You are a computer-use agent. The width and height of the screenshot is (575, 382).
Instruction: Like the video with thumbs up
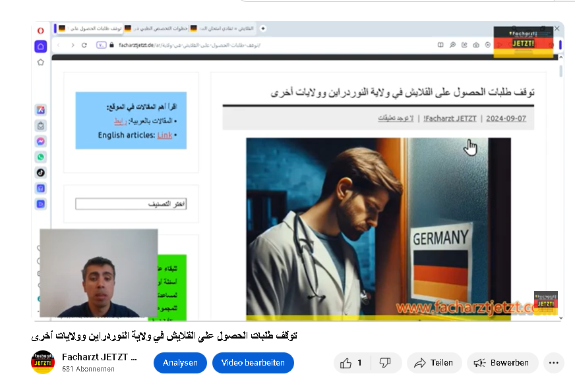(x=346, y=363)
